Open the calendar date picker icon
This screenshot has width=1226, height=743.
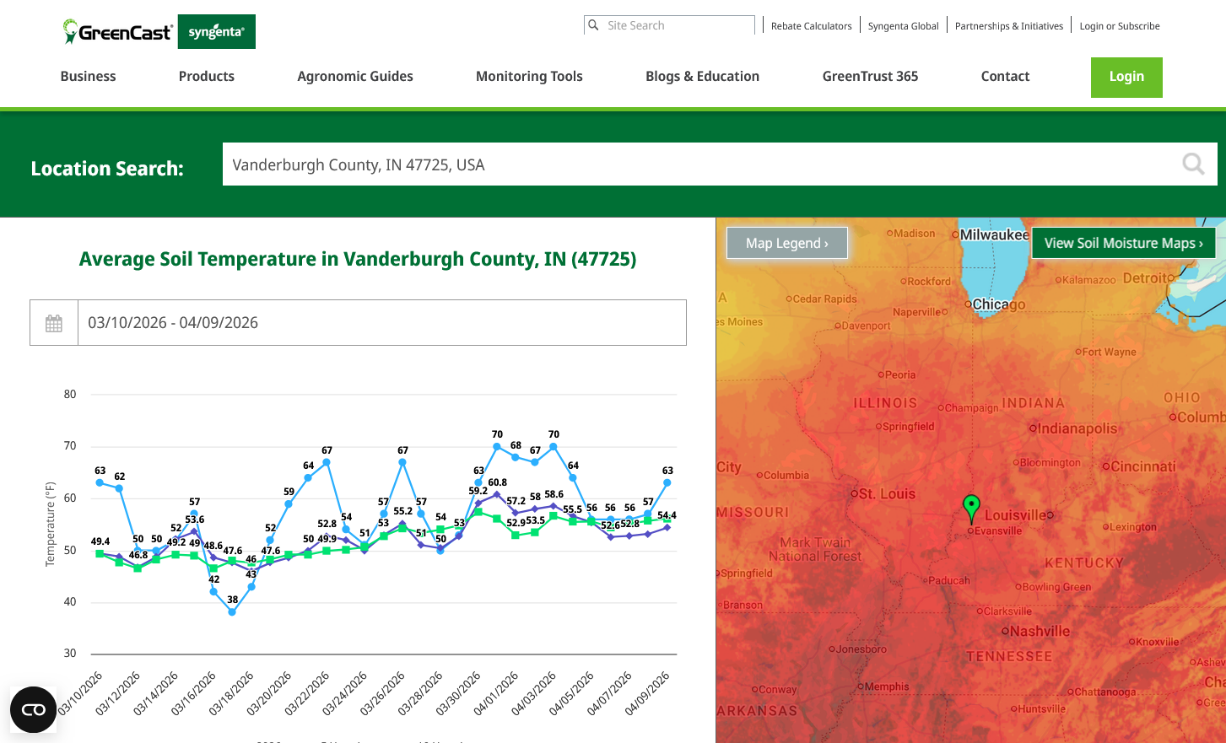pos(54,323)
